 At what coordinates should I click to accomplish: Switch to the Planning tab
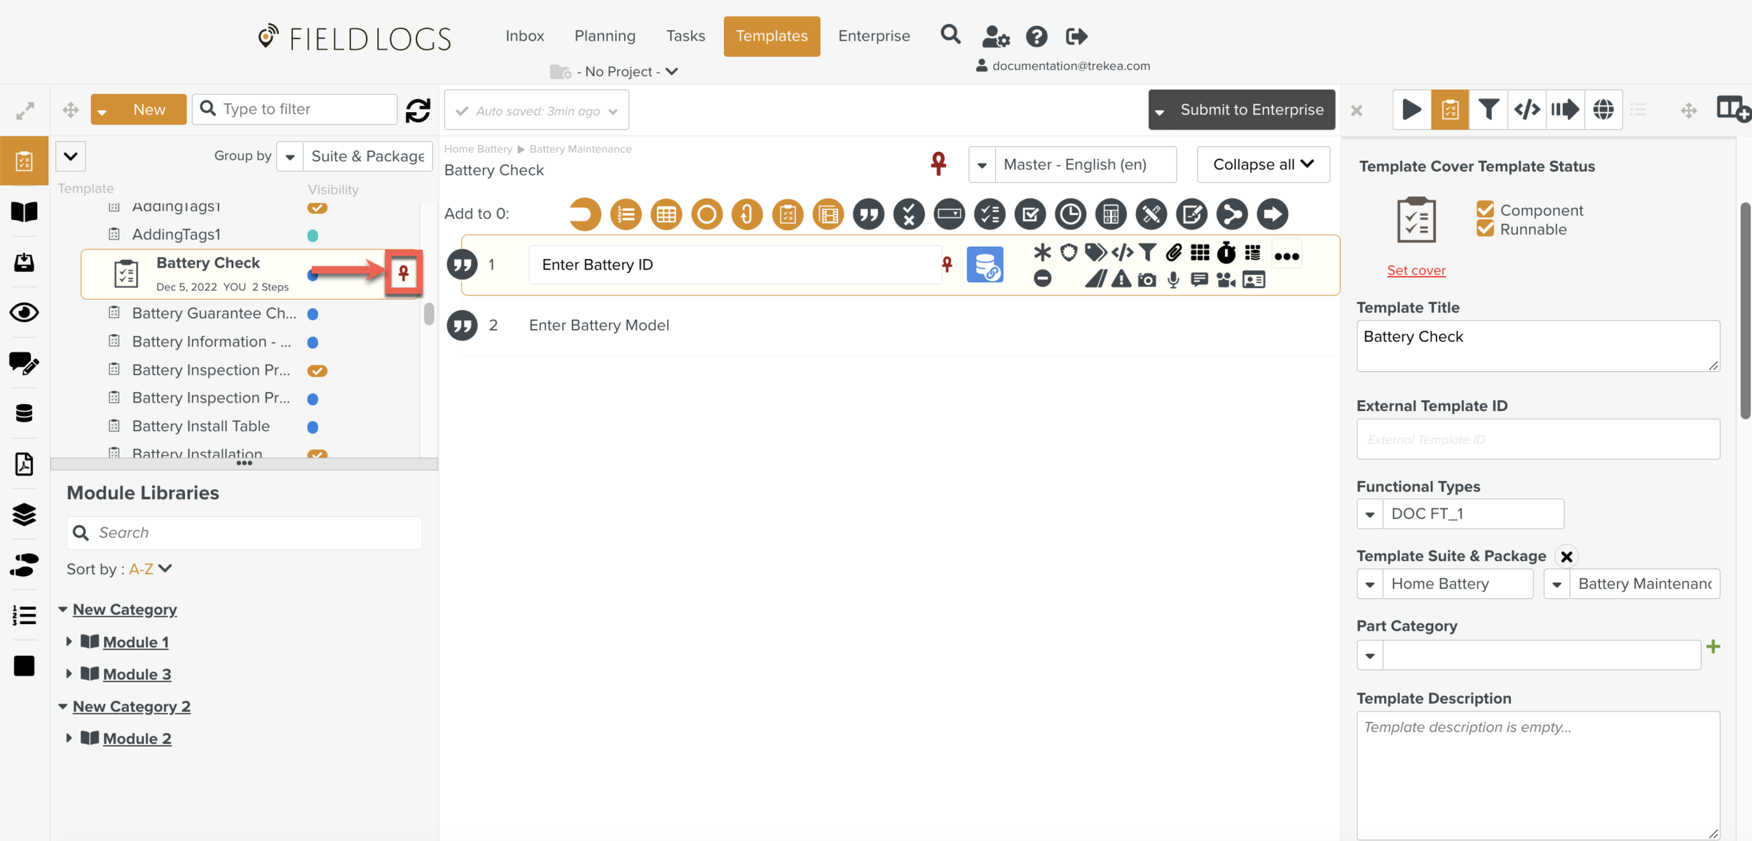click(x=605, y=36)
